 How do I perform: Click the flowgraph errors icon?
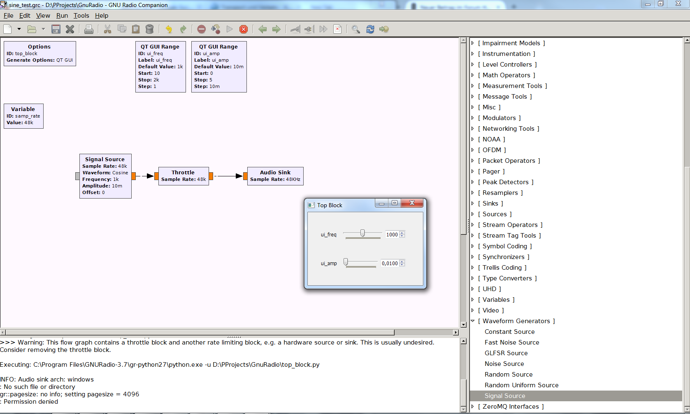(x=201, y=29)
